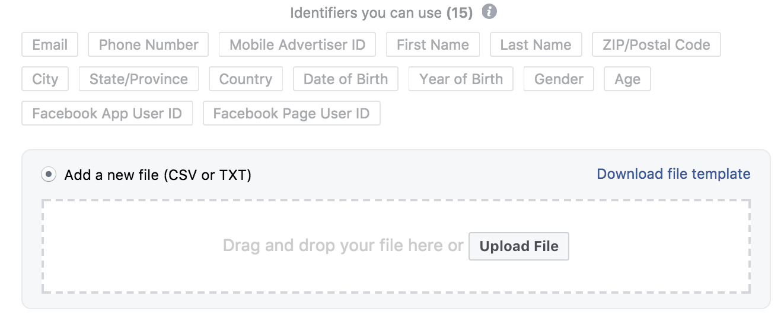
Task: Select the Date of Birth tag
Action: [346, 79]
